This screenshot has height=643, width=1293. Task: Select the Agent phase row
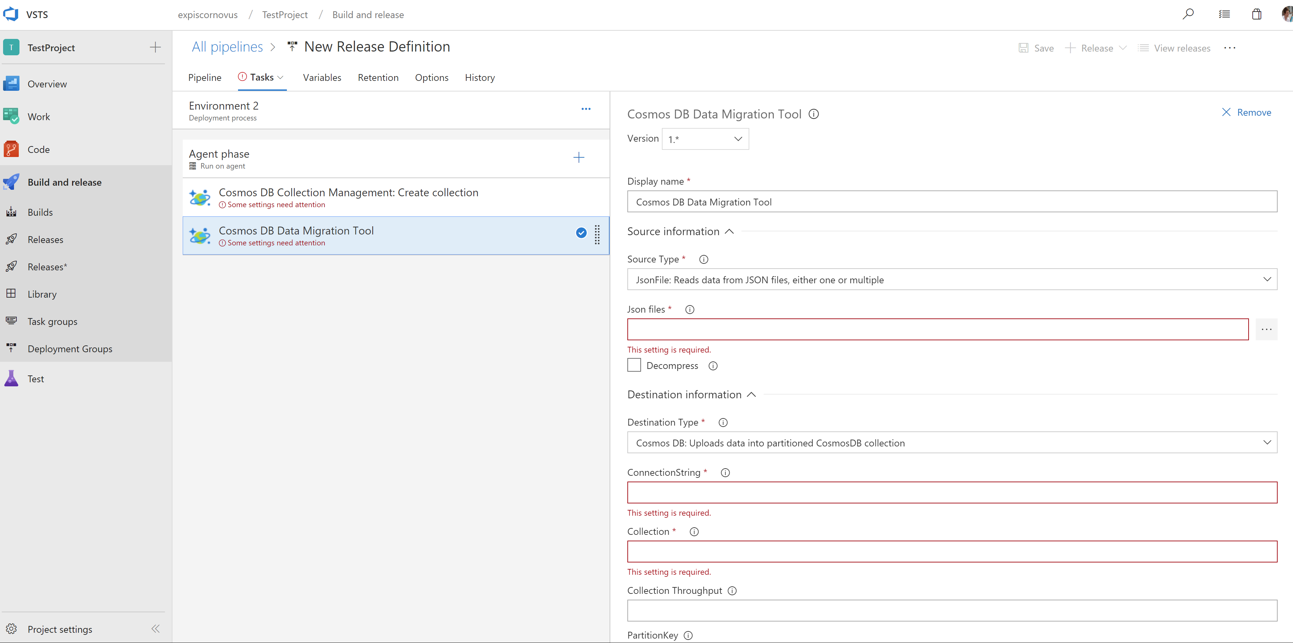coord(396,158)
